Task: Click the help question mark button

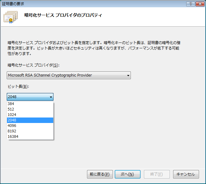Action: point(190,4)
